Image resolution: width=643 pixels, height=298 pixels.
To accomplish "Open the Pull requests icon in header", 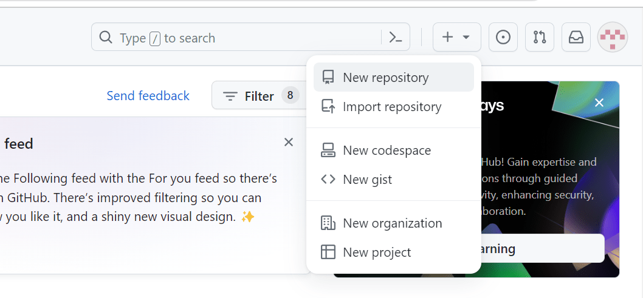I will (539, 37).
